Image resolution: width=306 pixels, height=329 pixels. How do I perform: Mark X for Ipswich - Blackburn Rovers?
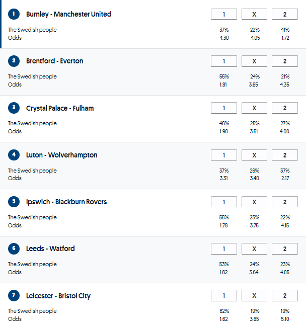(254, 202)
